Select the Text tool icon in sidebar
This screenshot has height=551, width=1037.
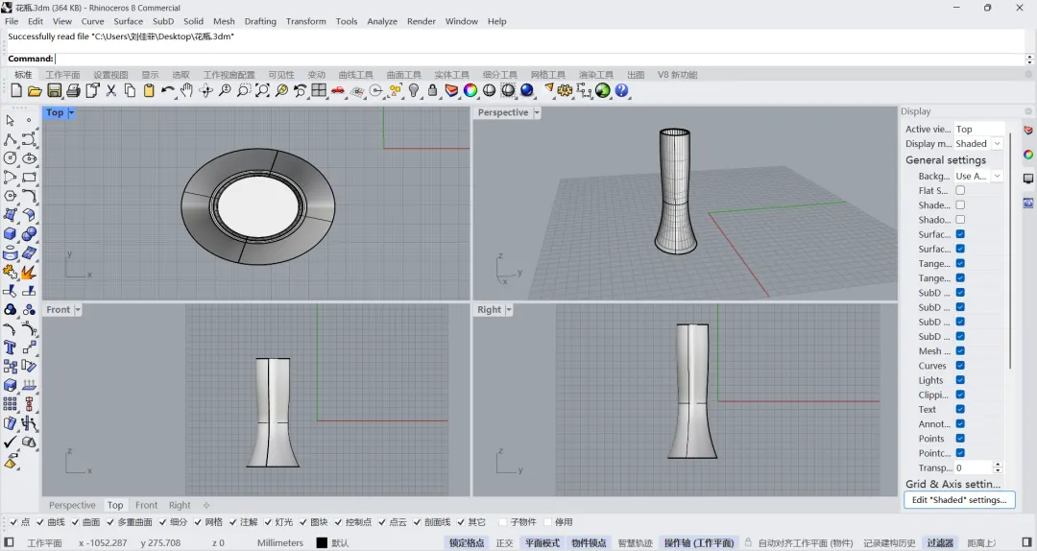coord(10,347)
